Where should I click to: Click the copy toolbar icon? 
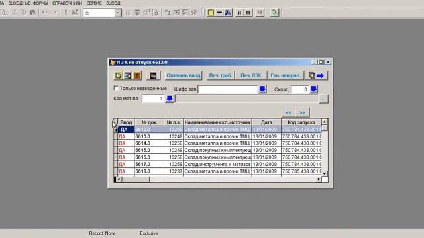pos(24,13)
